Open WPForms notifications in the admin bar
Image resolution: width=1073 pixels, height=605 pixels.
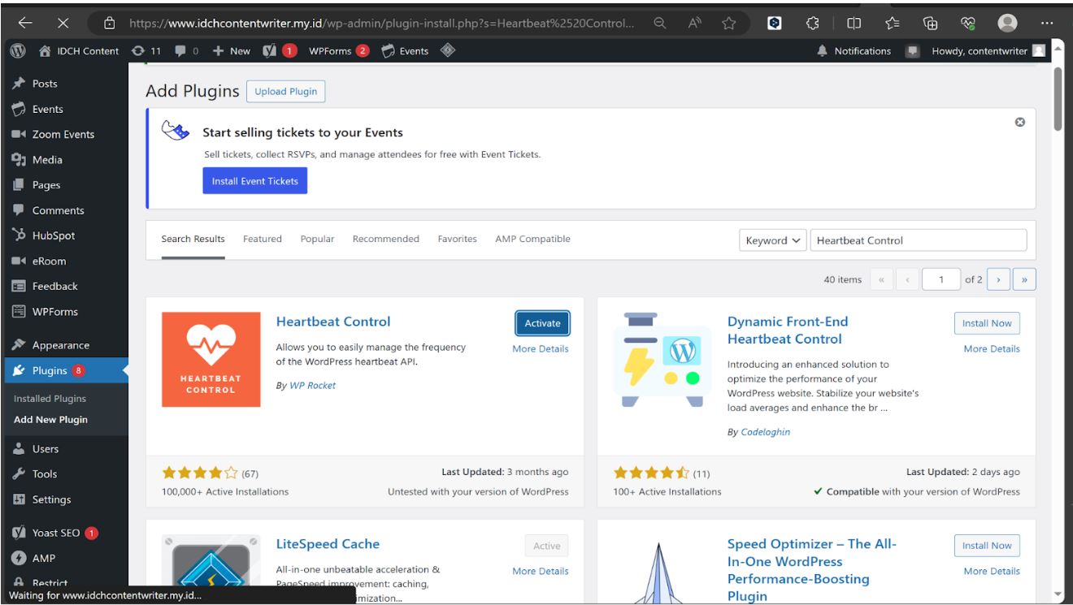coord(334,50)
